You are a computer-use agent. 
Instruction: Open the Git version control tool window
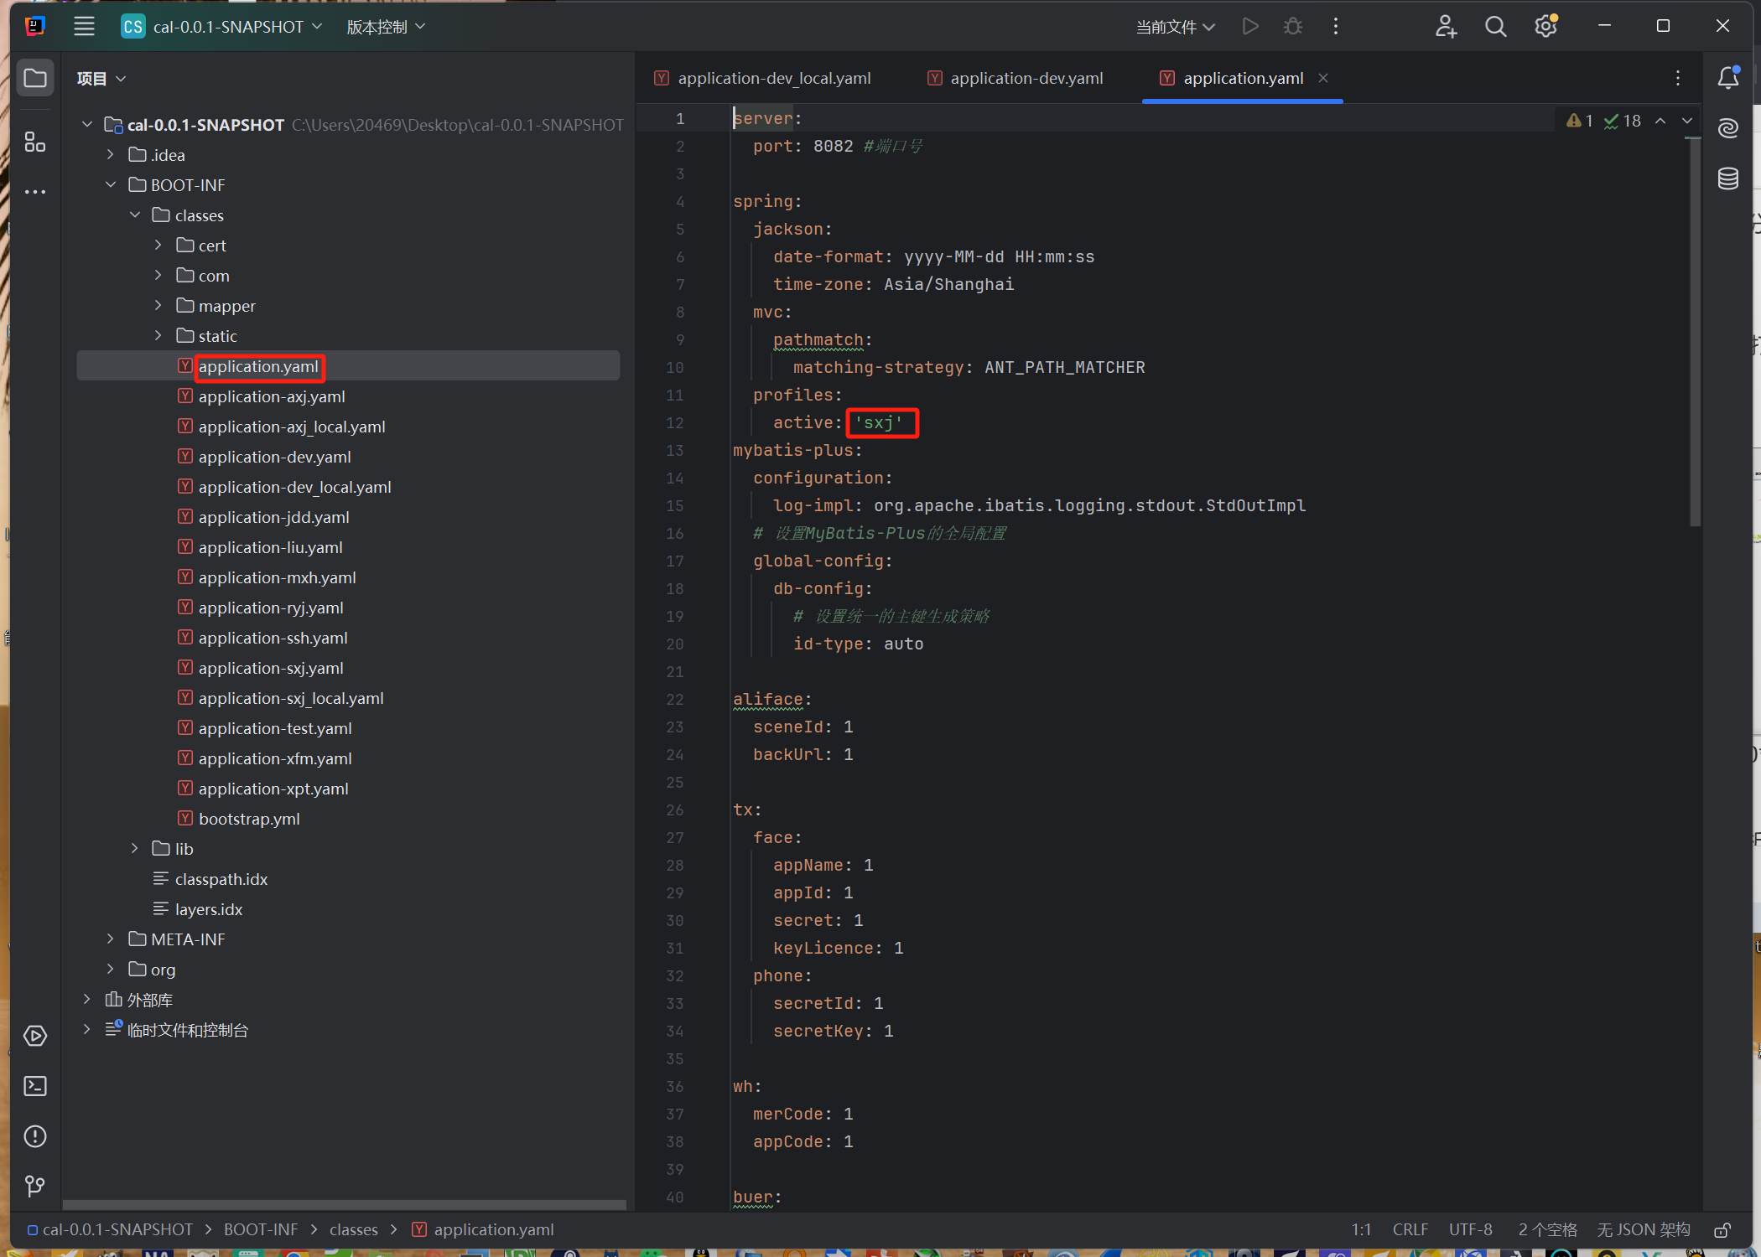(35, 1186)
